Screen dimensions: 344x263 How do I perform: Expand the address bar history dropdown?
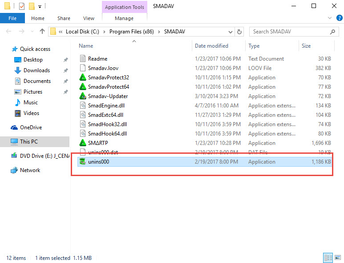coord(231,32)
